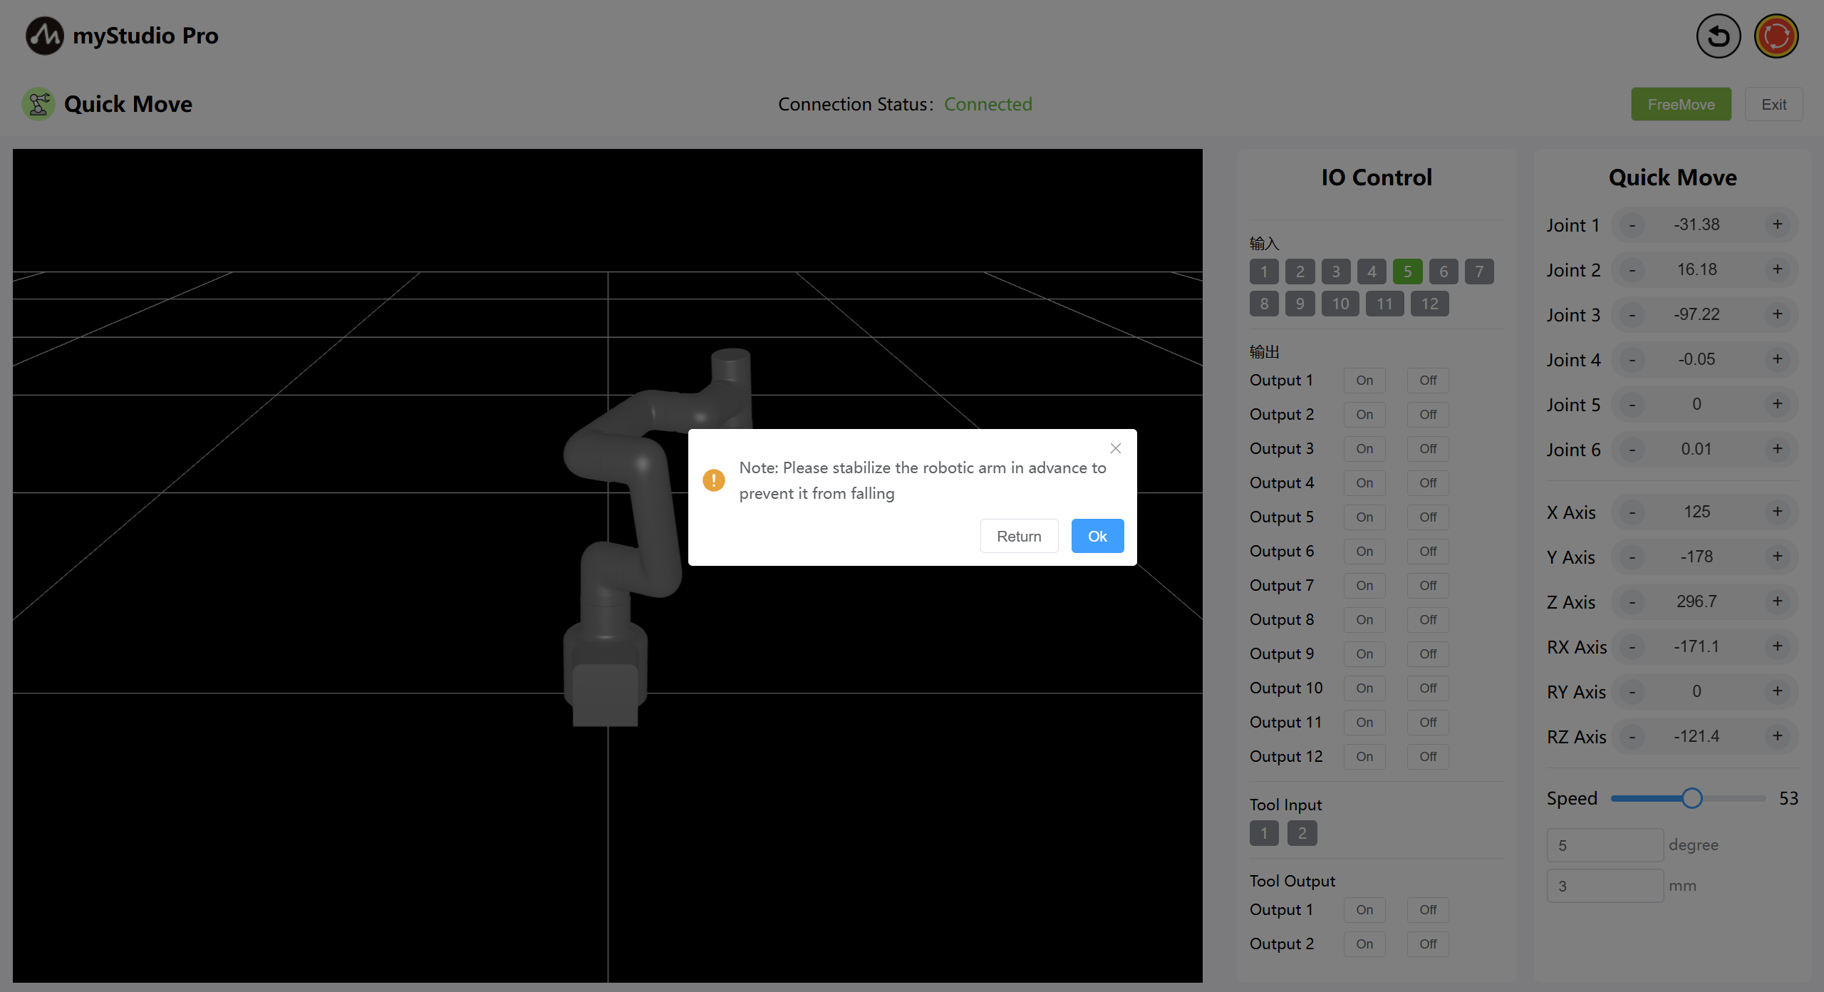Turn Output 1 On
Screen dimensions: 1824x992
tap(1364, 381)
